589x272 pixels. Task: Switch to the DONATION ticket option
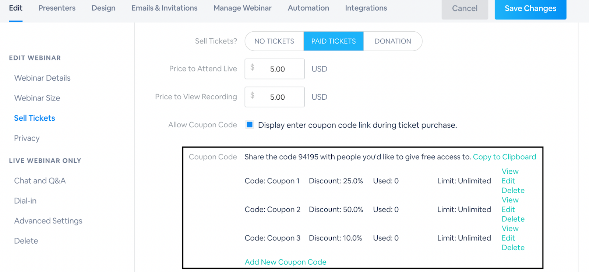tap(393, 41)
